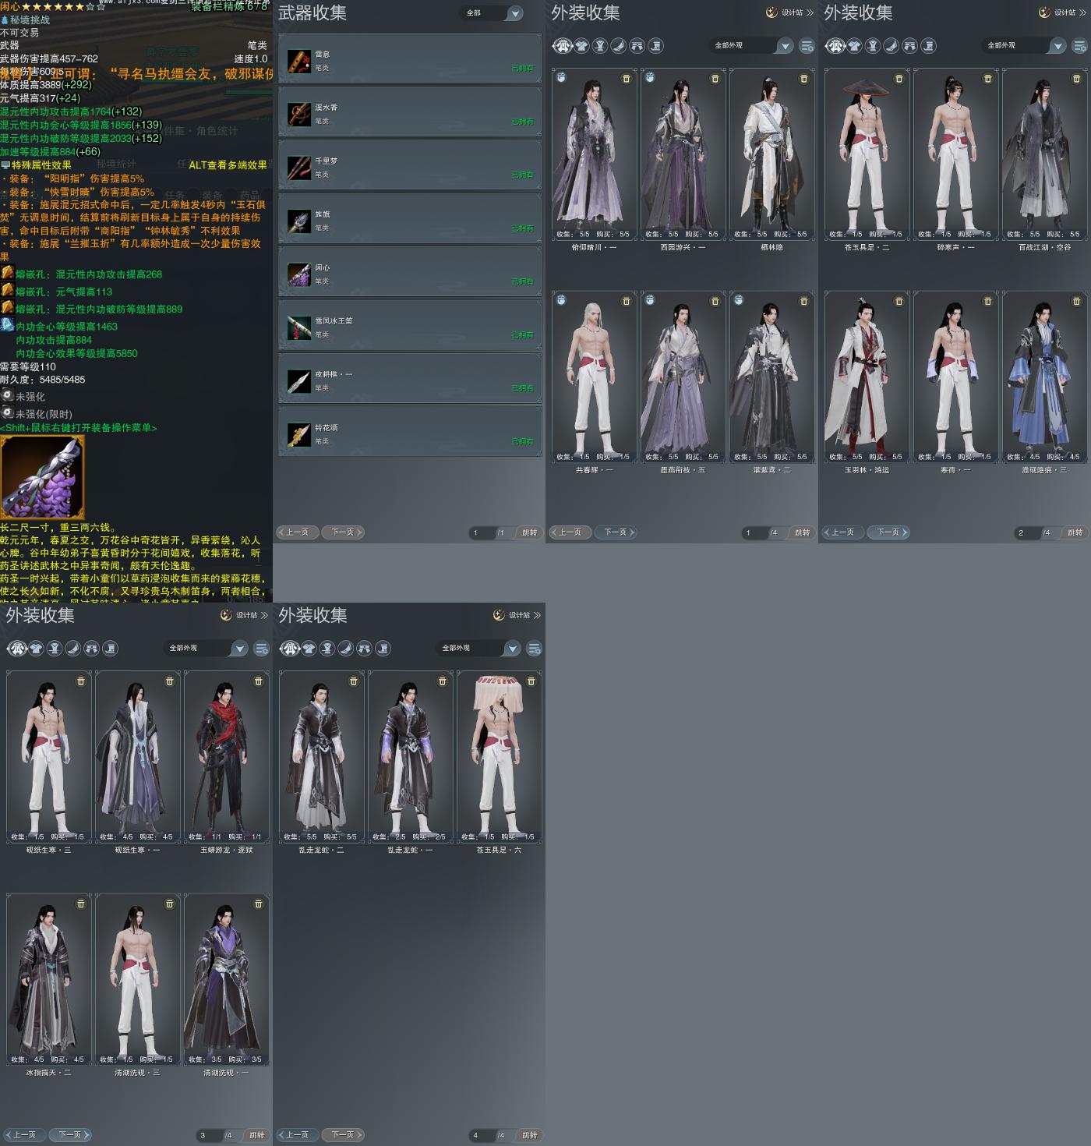
Task: Expand 设计站 on outfit page 1
Action: (790, 12)
